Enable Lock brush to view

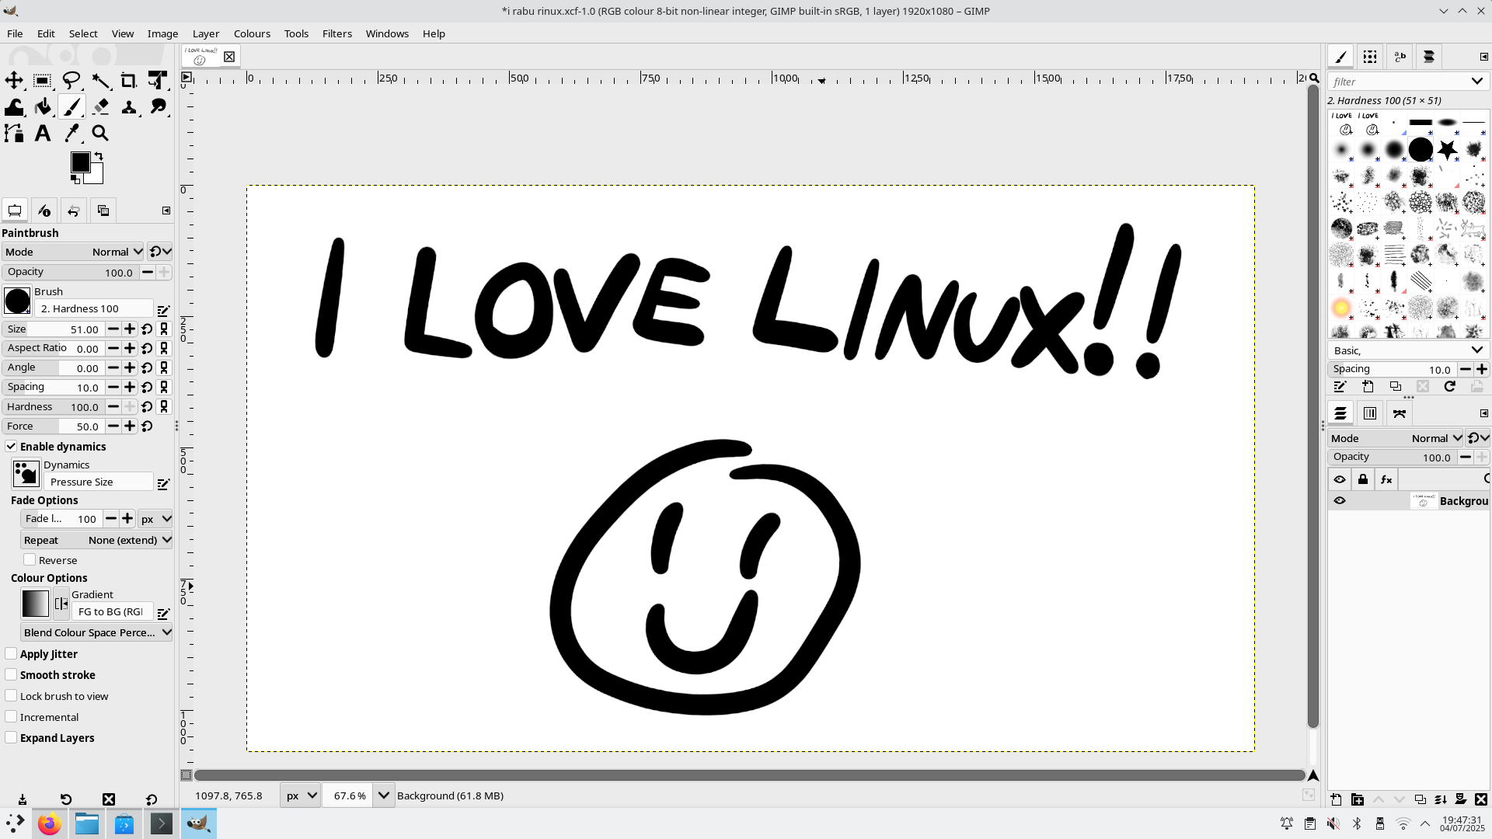tap(11, 695)
